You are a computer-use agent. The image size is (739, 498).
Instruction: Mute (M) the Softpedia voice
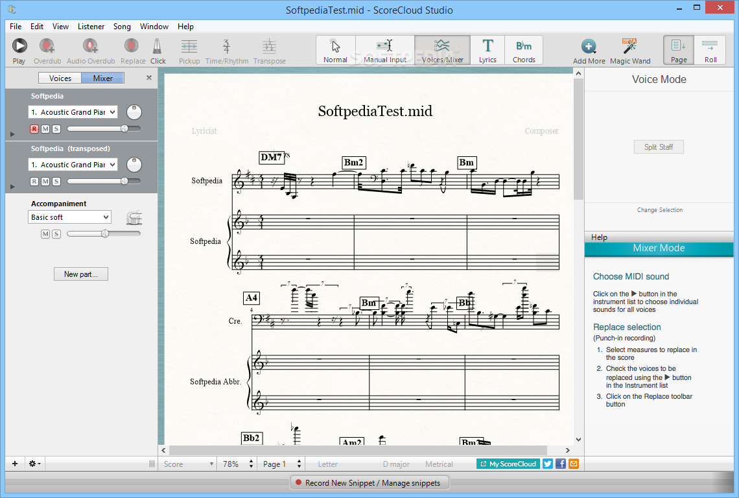coord(45,129)
